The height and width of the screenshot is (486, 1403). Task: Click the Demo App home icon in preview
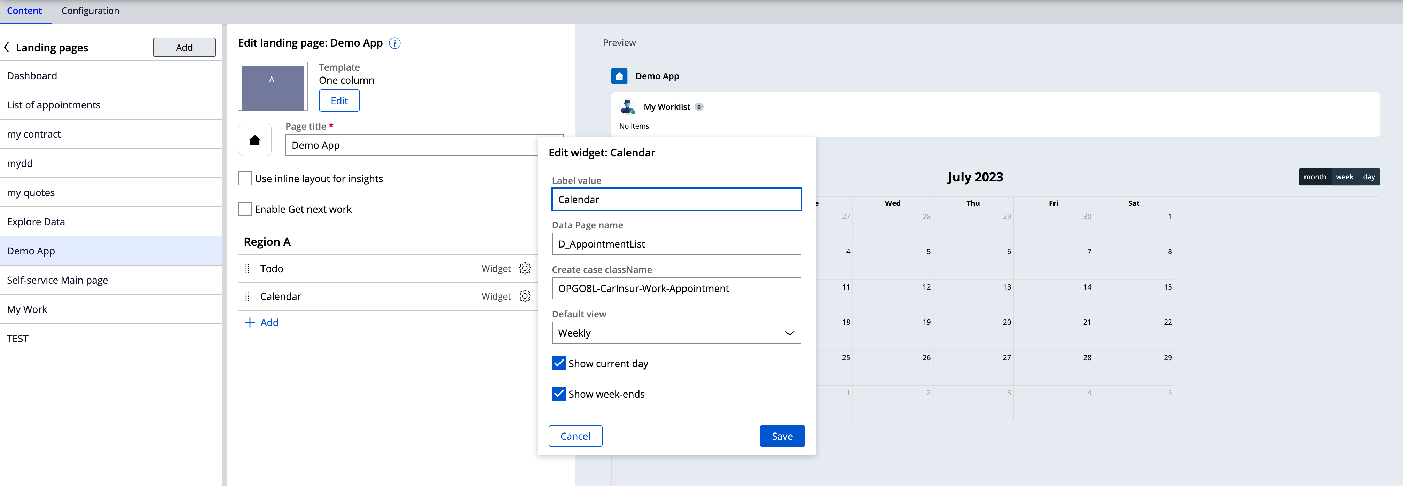click(619, 76)
